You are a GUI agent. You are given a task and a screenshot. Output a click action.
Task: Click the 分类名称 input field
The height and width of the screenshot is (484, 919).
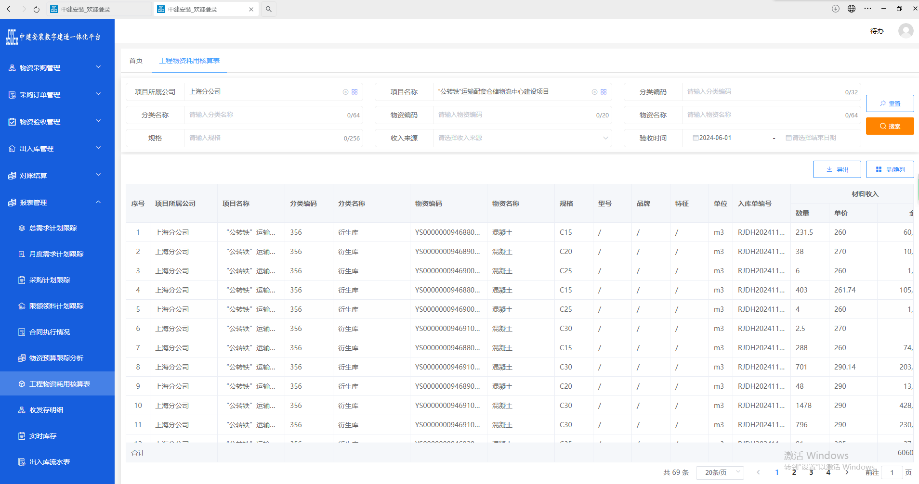273,115
